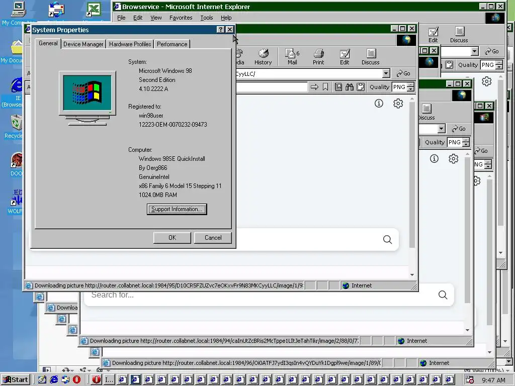The width and height of the screenshot is (515, 386).
Task: Click gear icon in Browservice titled window page
Action: pos(486,81)
